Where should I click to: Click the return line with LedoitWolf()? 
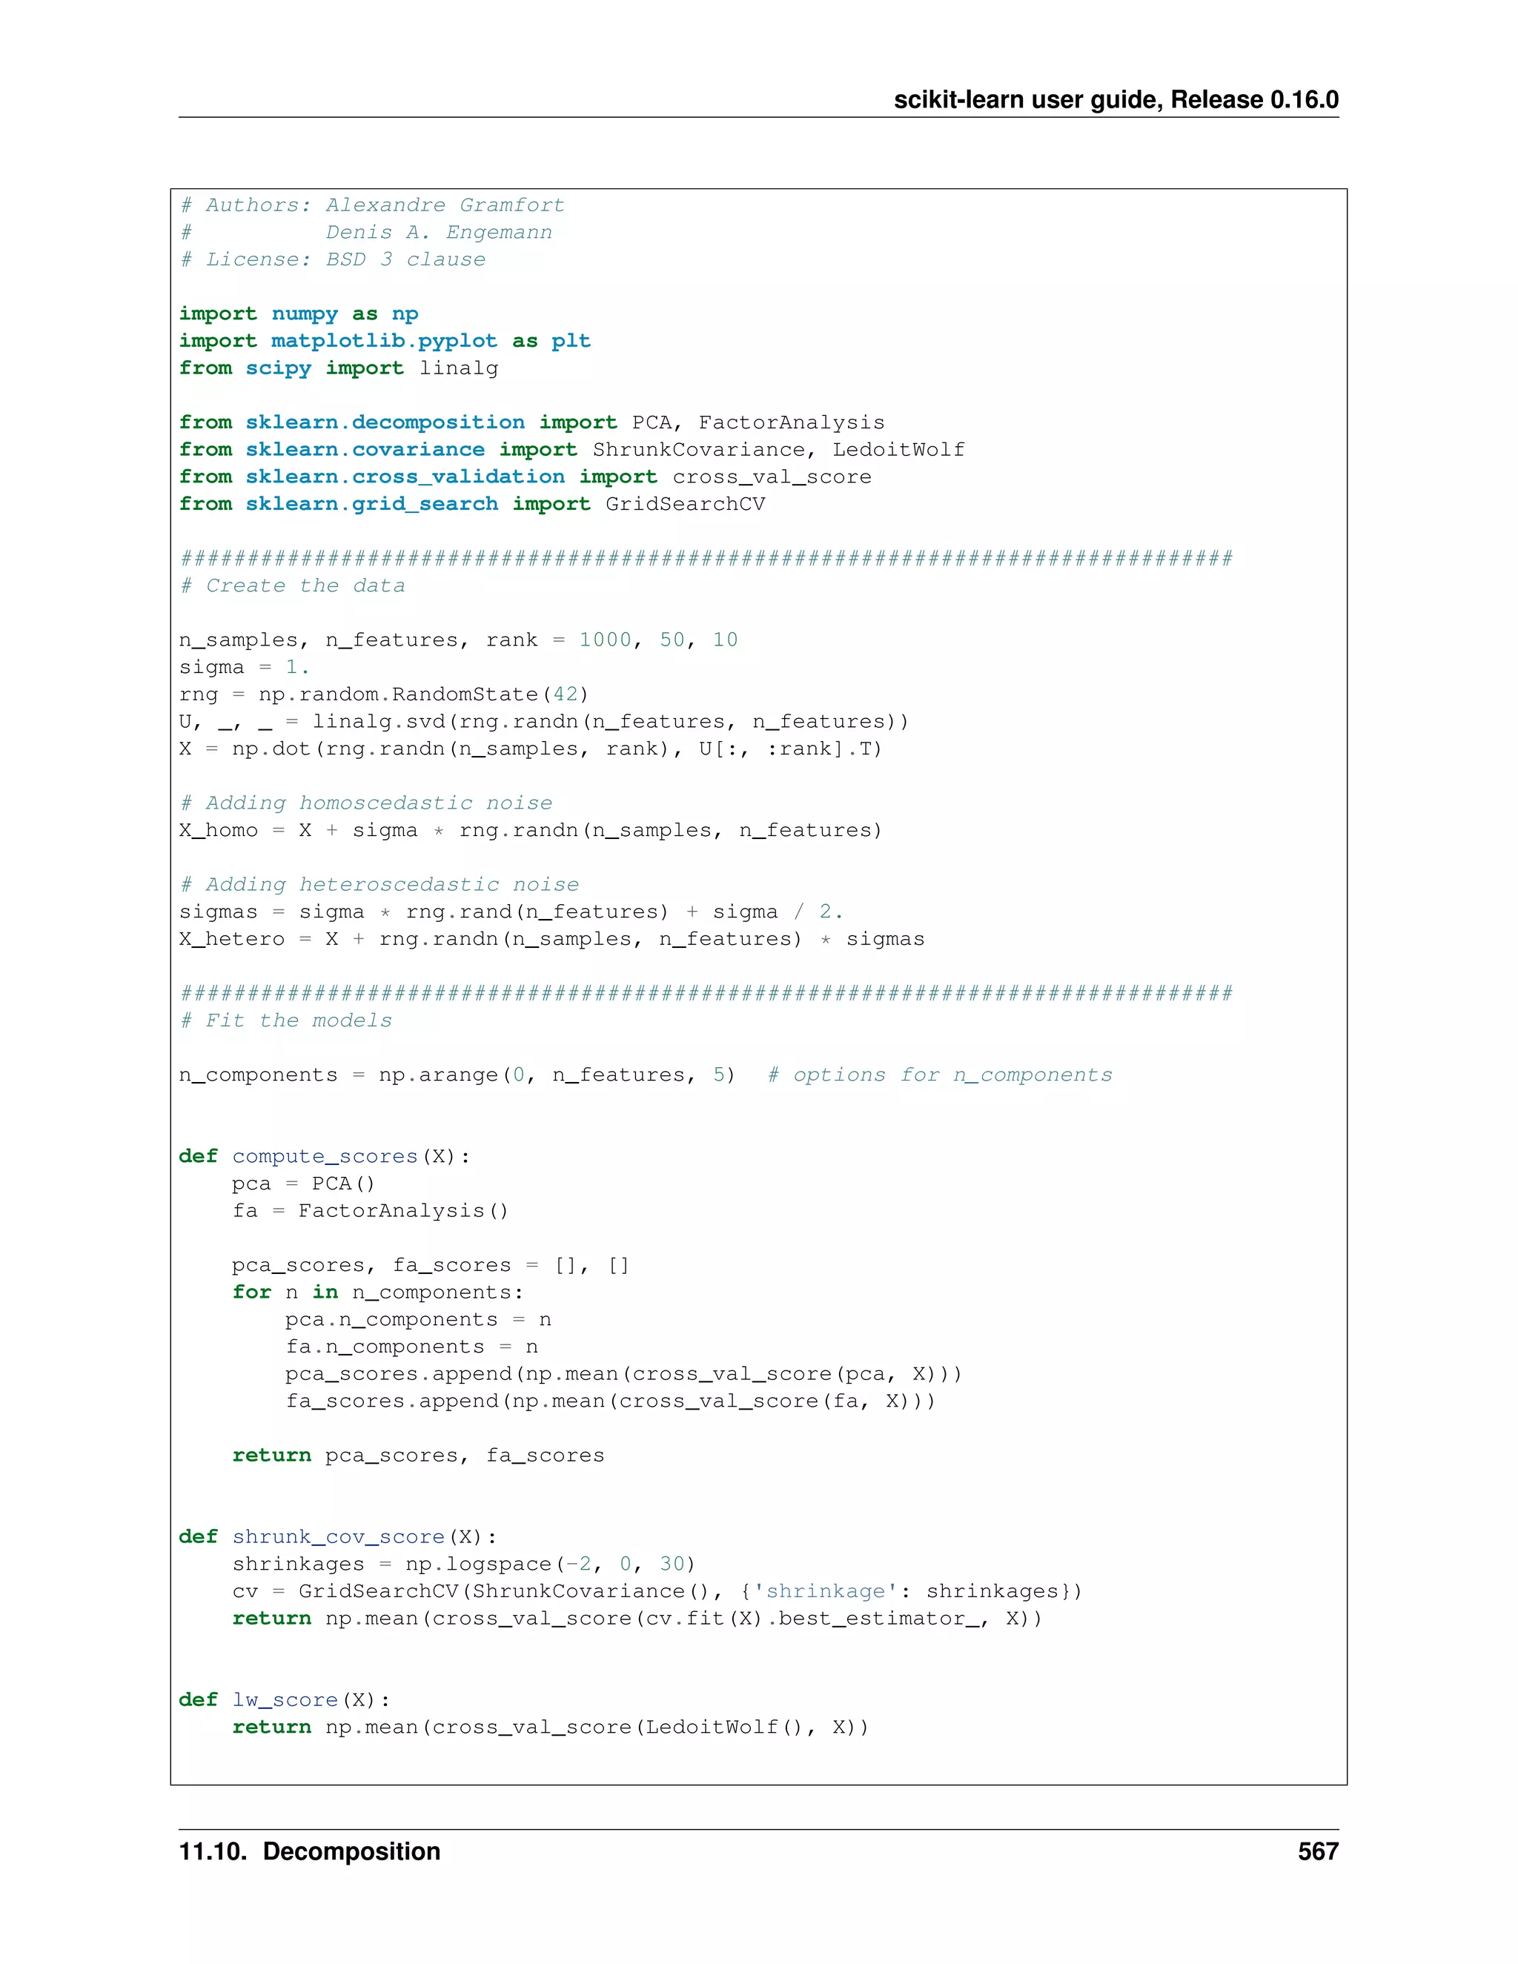[x=551, y=1727]
